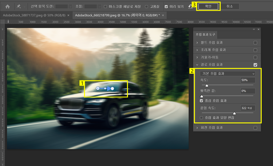
Task: Enable 고품질 checkbox
Action: 146,7
